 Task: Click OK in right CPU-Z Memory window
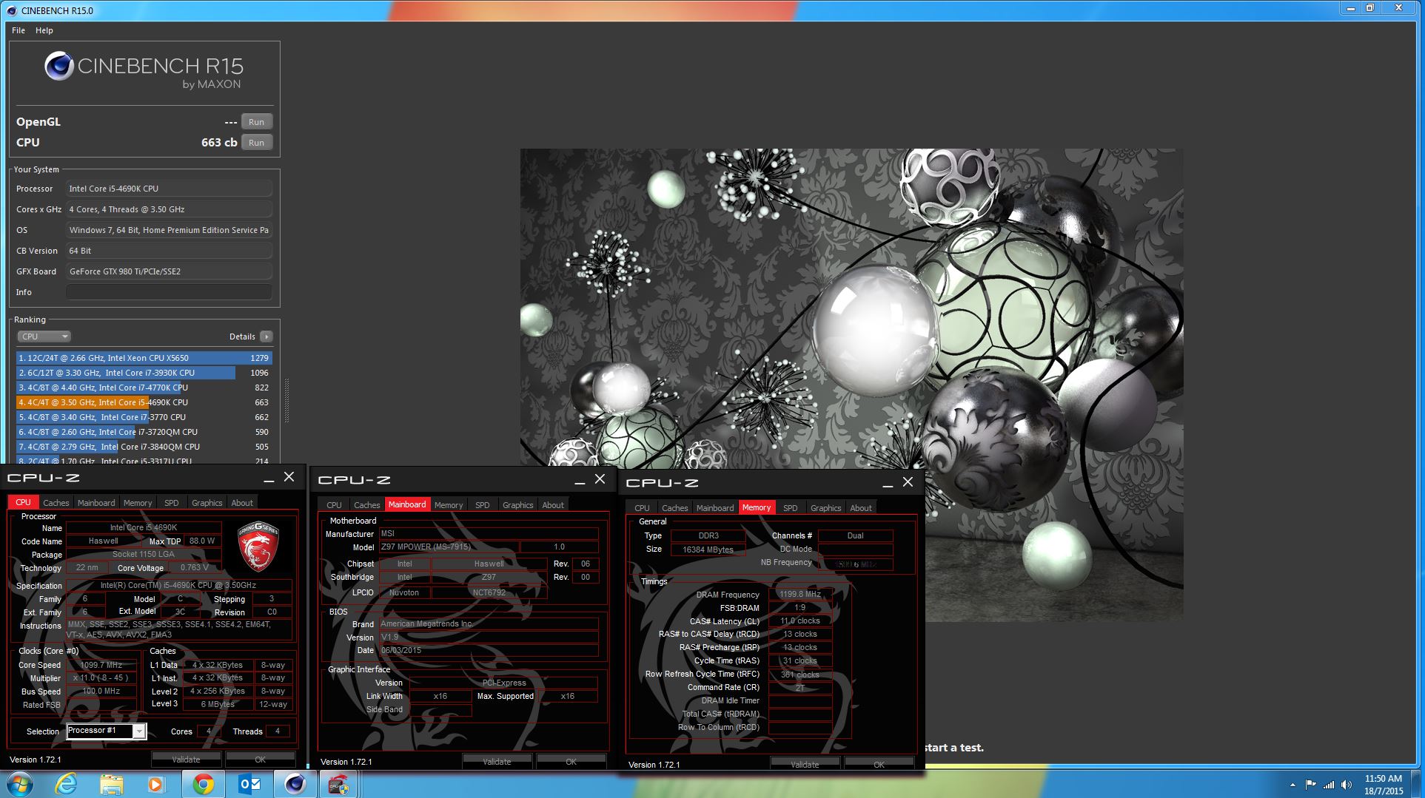(x=879, y=765)
